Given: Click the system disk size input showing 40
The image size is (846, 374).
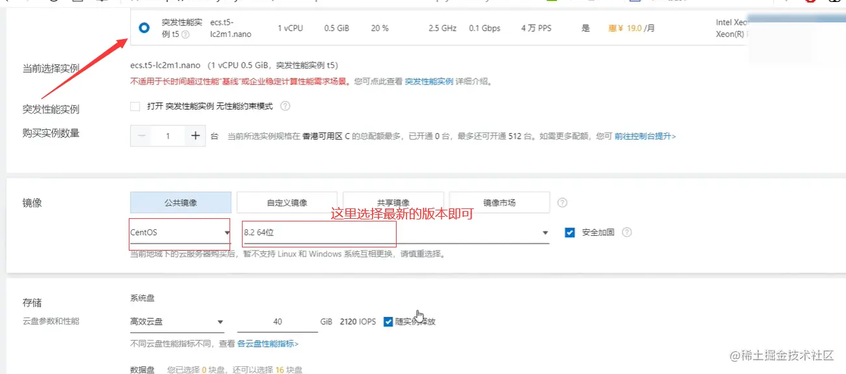Looking at the screenshot, I should 278,321.
